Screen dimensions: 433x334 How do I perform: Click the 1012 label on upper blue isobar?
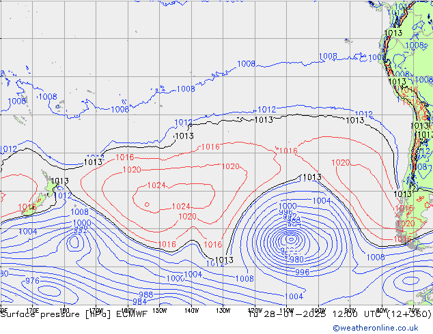pyautogui.click(x=266, y=109)
